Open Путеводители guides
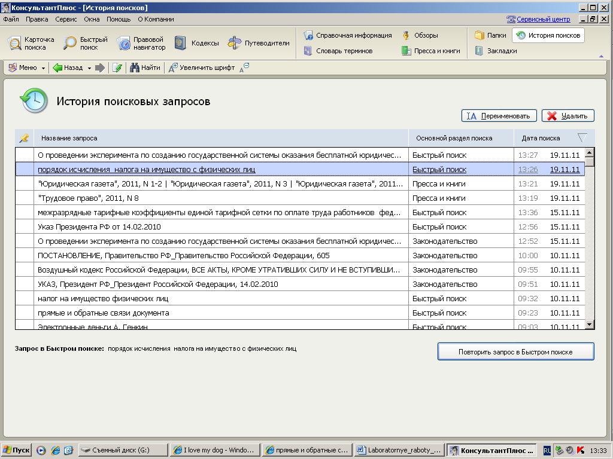Screen dimensions: 613x459 point(259,43)
